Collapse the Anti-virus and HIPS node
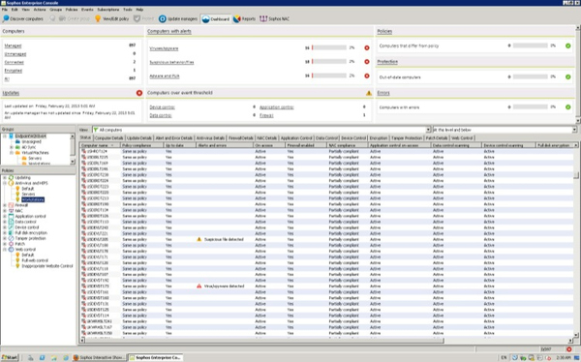Screen dimensions: 581x362 [x=5, y=183]
